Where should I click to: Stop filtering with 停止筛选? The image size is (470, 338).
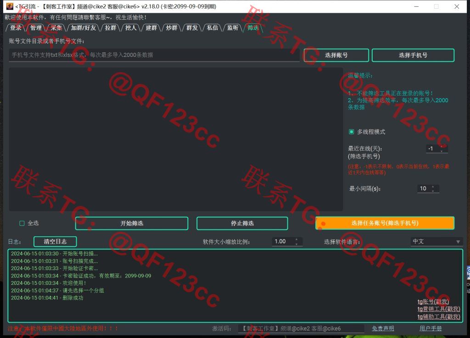click(x=242, y=223)
